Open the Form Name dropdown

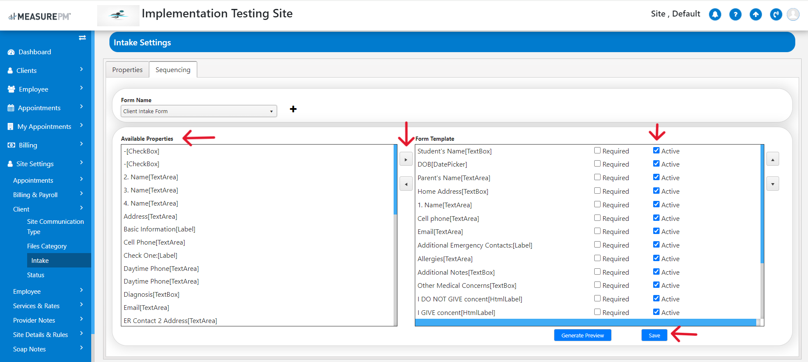(199, 111)
